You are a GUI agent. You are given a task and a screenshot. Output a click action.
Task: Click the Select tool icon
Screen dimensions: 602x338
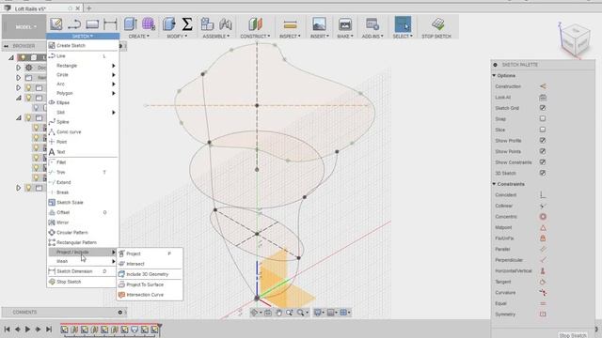403,24
